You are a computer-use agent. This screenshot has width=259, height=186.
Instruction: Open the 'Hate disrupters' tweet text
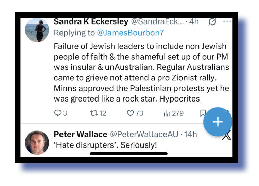tap(105, 145)
